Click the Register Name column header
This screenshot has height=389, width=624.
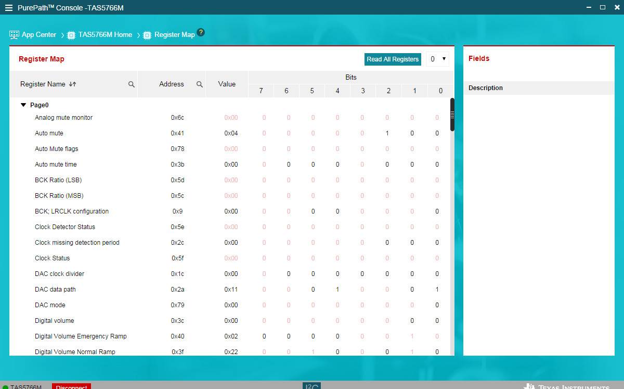tap(43, 84)
